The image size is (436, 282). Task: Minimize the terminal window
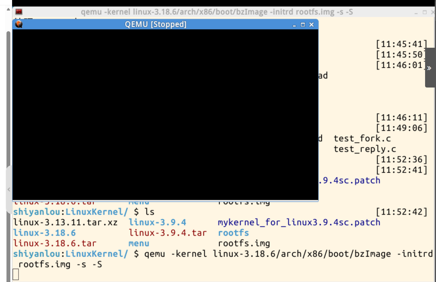[x=416, y=13]
